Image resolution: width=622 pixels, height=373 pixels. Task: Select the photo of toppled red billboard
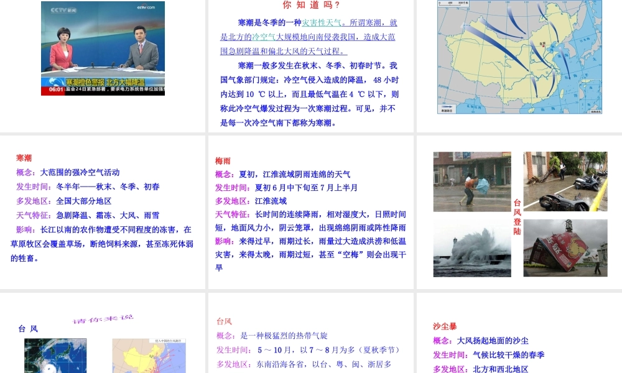coord(565,248)
